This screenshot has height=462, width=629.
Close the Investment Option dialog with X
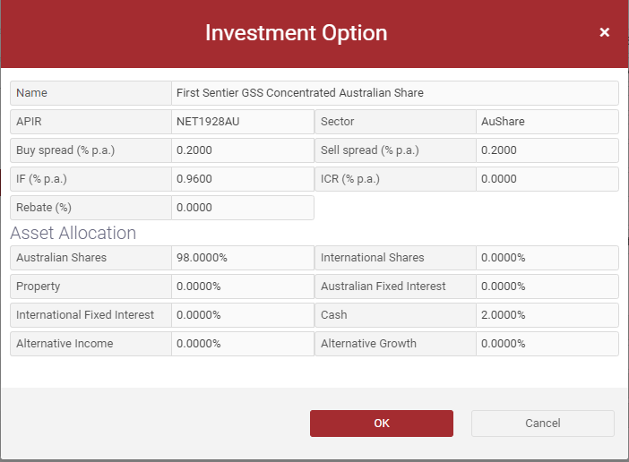(x=604, y=32)
